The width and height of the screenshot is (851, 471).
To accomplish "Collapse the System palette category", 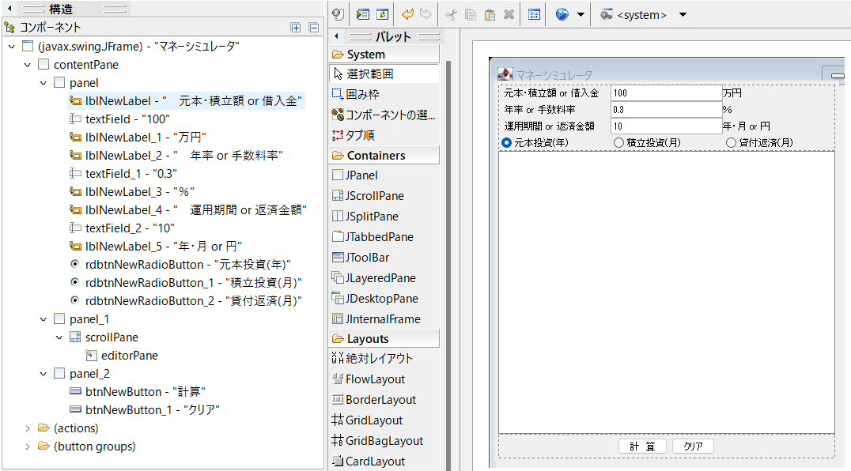I will [x=384, y=55].
